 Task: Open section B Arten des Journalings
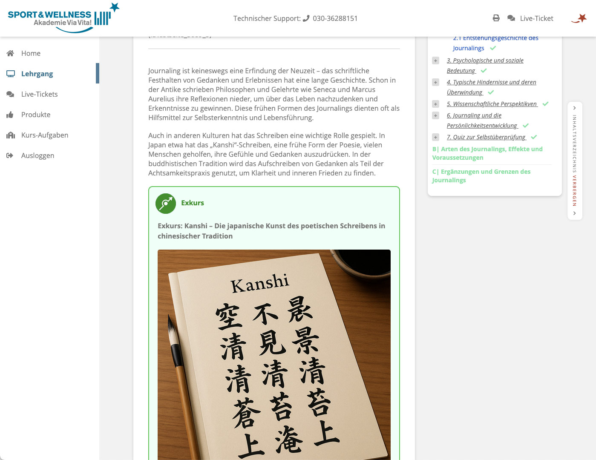coord(487,153)
